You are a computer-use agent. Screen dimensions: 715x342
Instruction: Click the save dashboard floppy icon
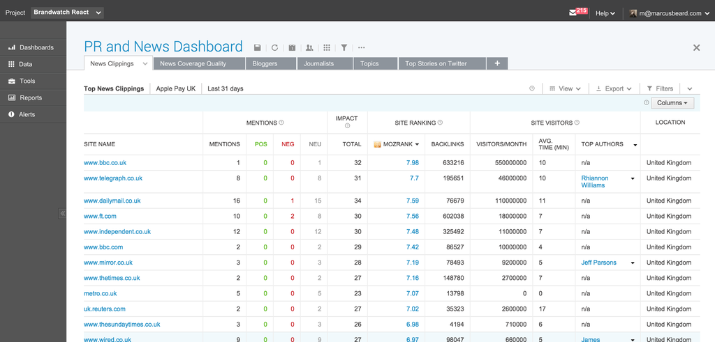point(258,47)
